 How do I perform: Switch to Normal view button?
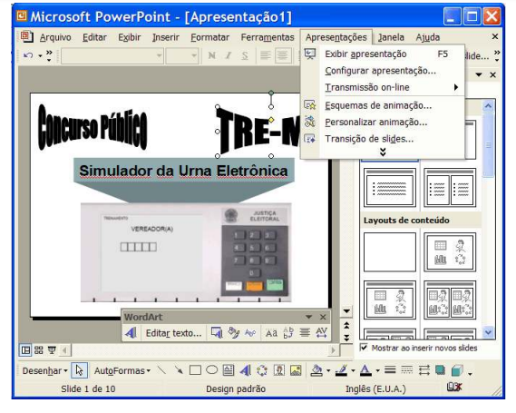25,349
